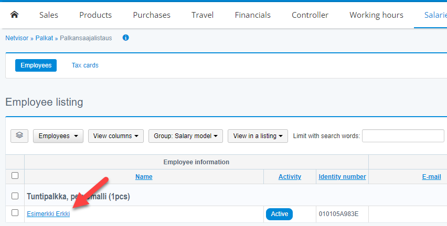Viewport: 447px width, 226px height.
Task: Sort by the E-mail column
Action: (x=431, y=176)
